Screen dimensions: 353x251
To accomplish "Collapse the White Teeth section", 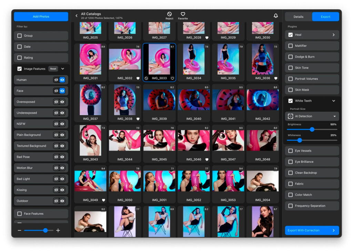I will pyautogui.click(x=333, y=101).
